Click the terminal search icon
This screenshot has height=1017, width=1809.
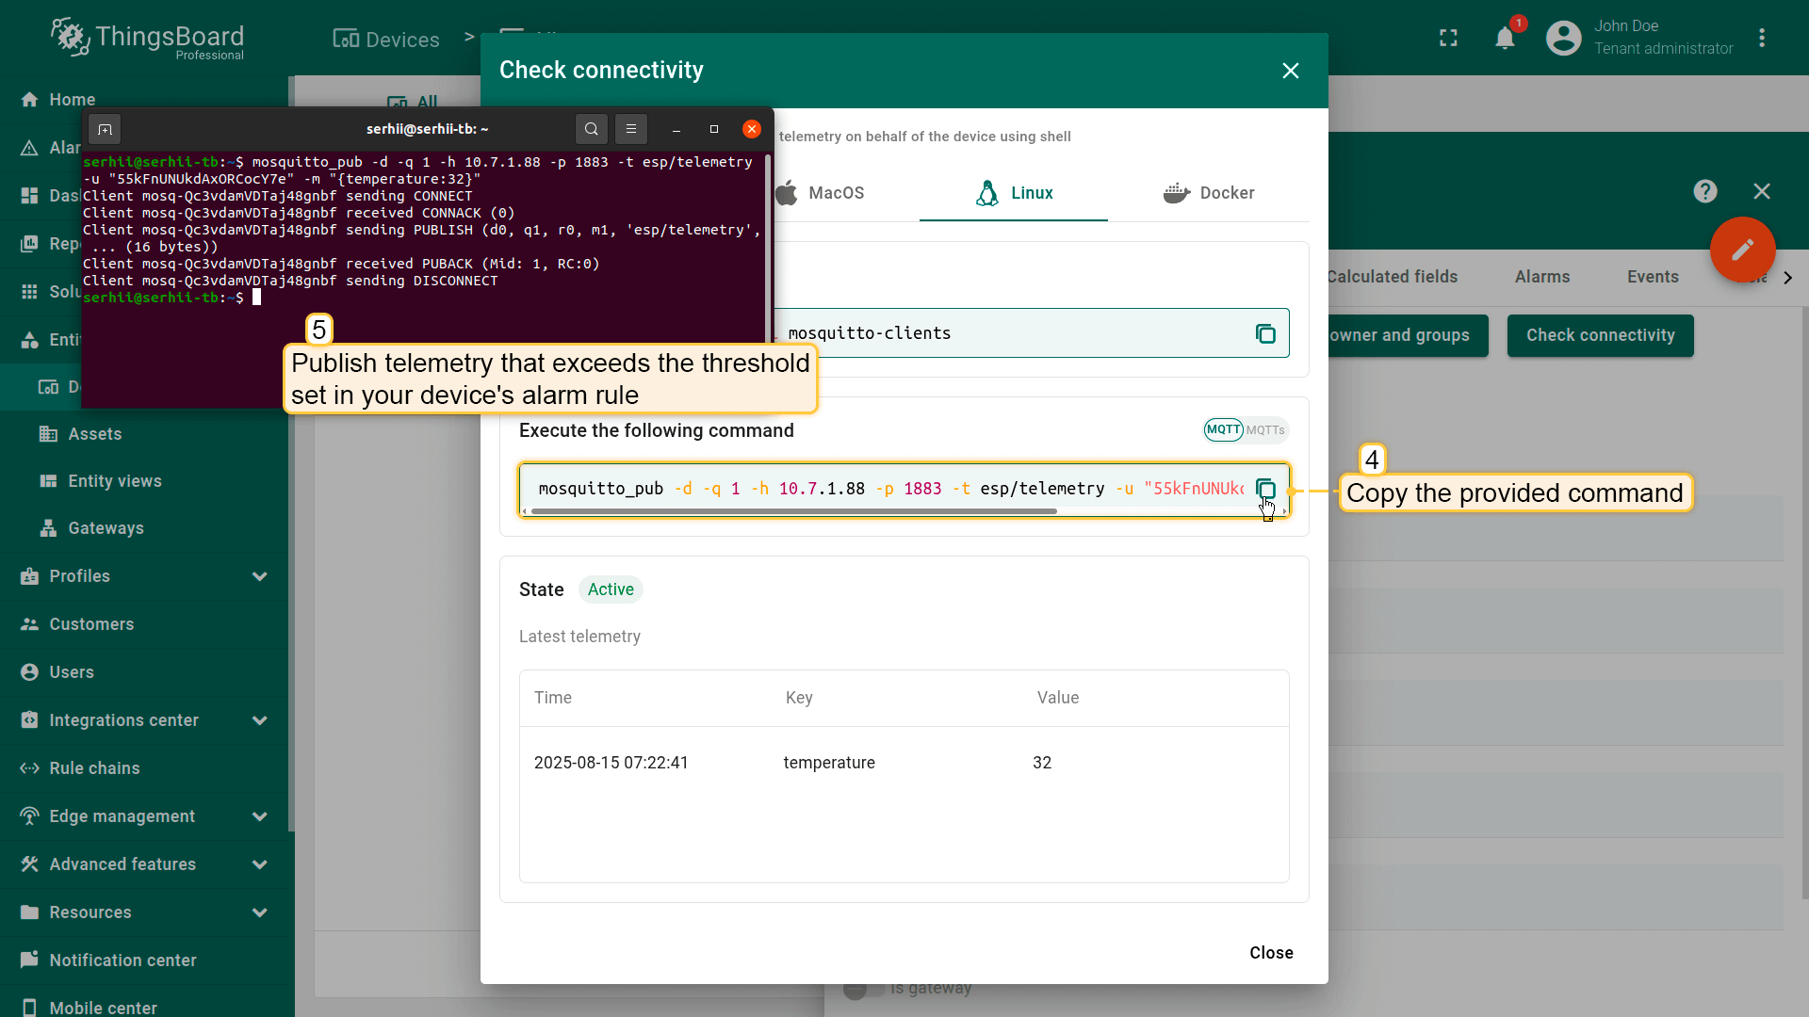[x=591, y=129]
